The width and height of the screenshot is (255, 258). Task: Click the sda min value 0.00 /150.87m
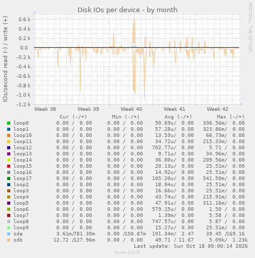point(127,234)
